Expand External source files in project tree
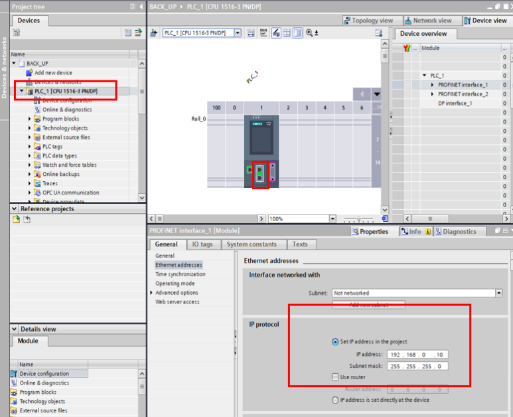The image size is (513, 417). coord(29,137)
